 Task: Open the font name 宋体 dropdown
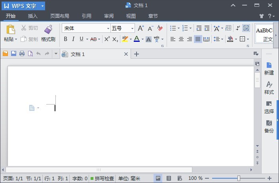pyautogui.click(x=108, y=28)
